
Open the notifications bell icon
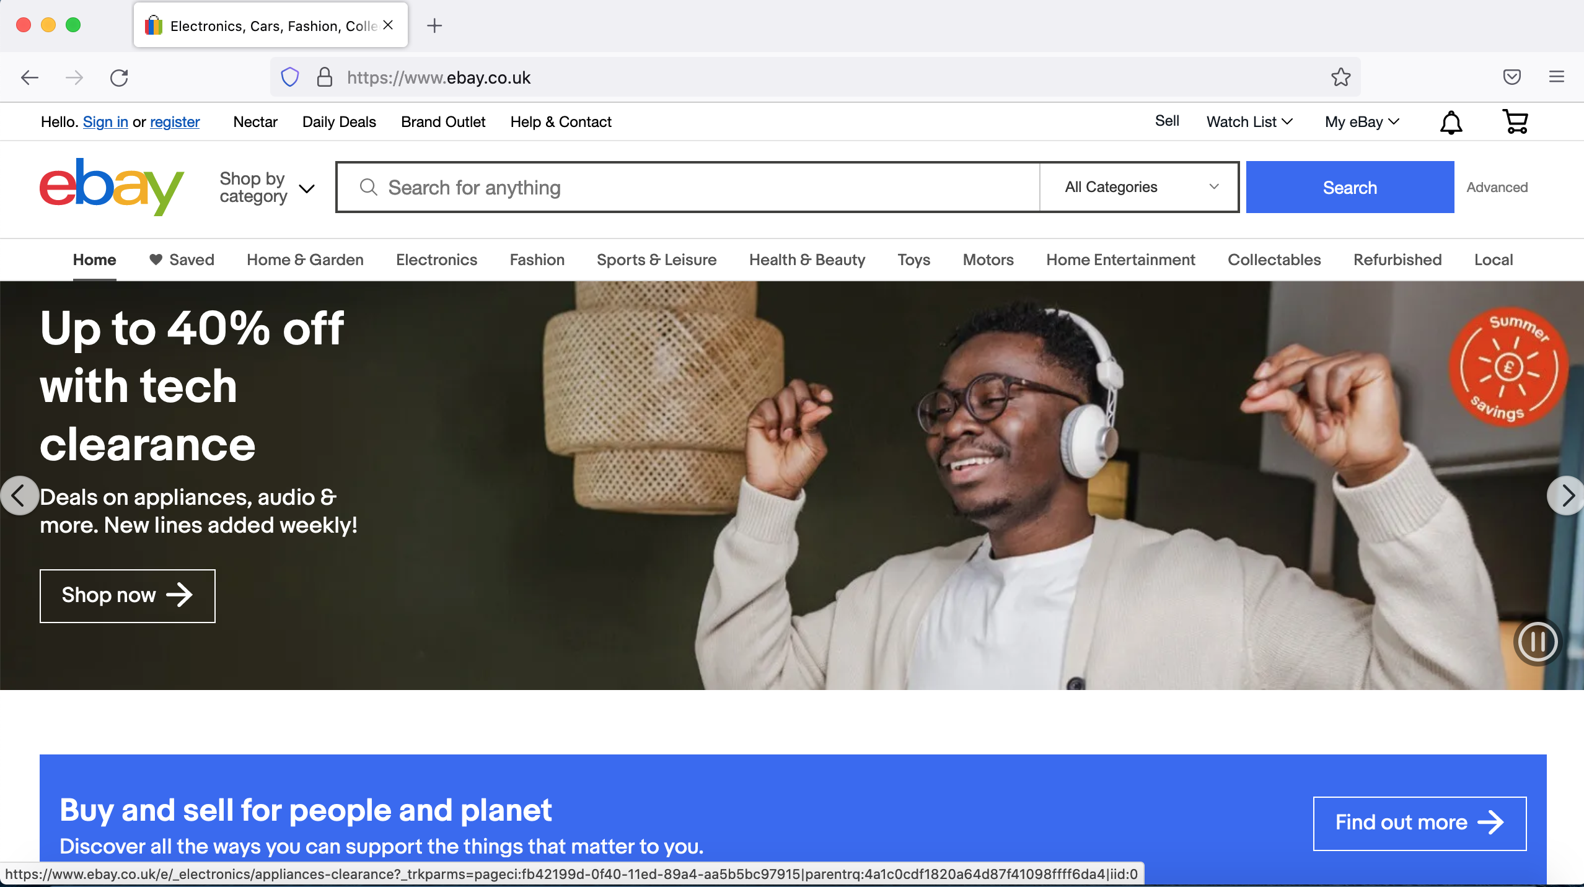pos(1451,122)
